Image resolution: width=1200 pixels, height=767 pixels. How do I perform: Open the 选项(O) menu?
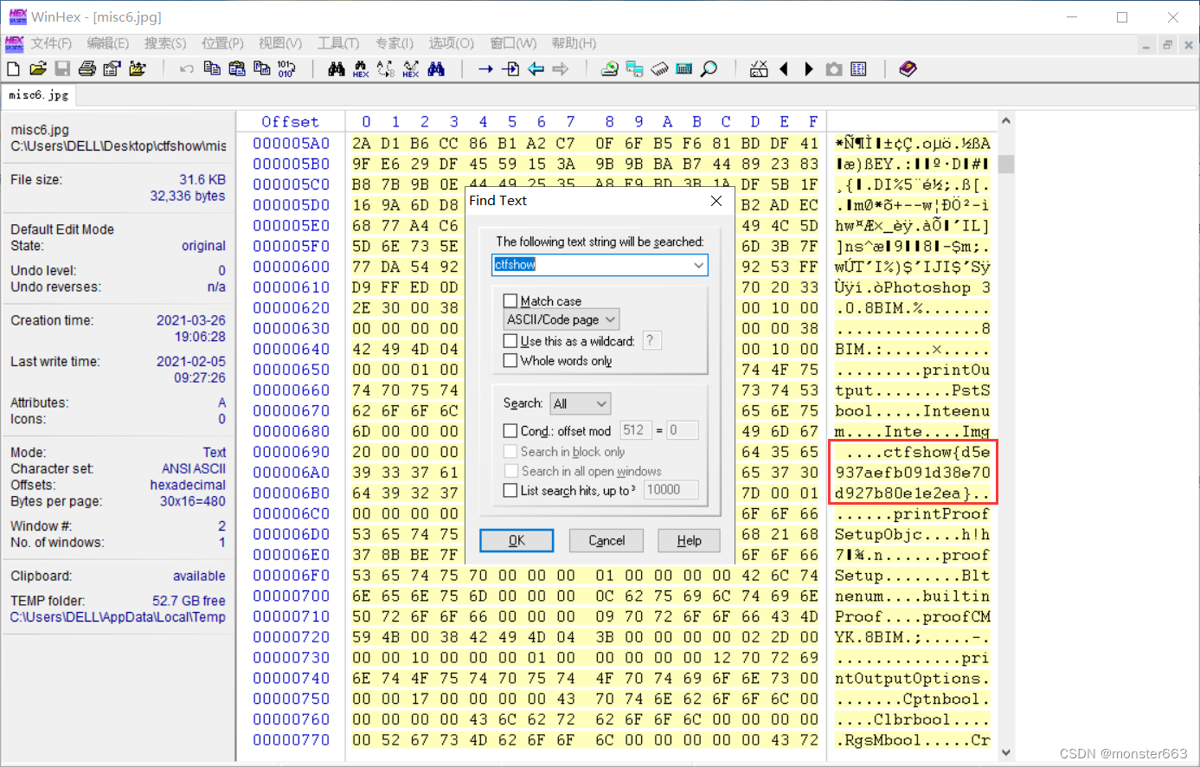[452, 43]
